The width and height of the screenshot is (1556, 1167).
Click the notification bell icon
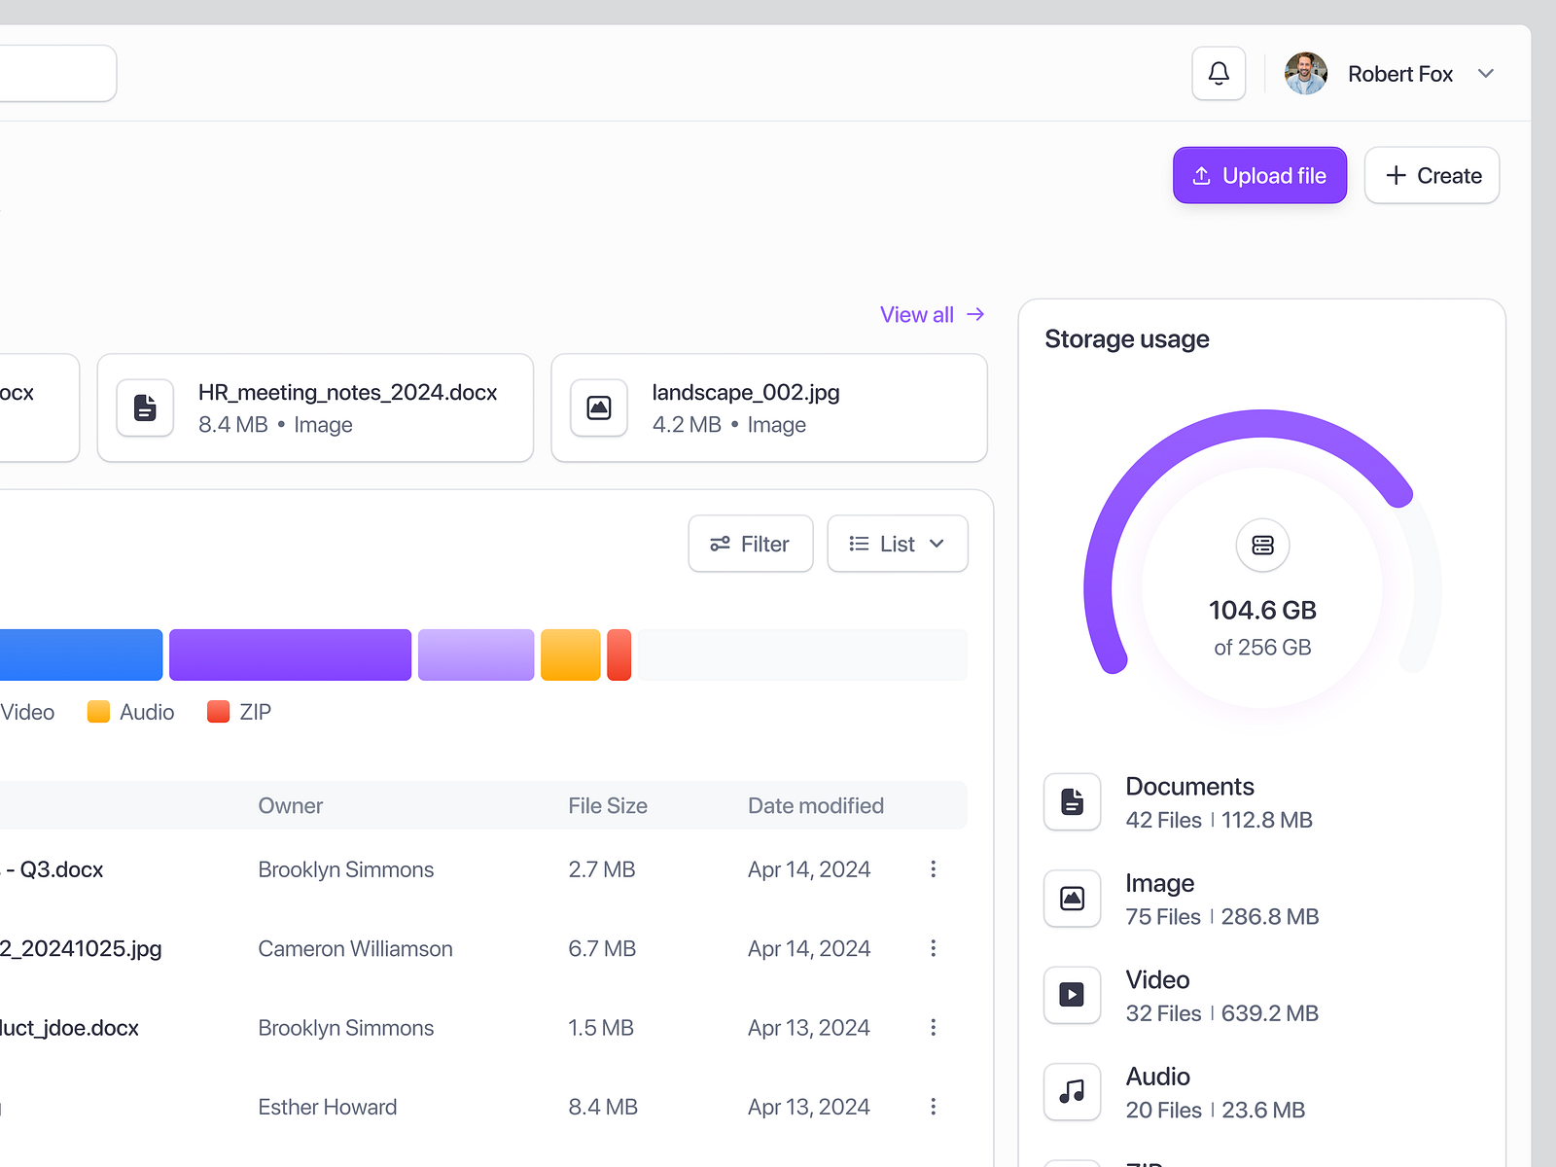(1218, 73)
